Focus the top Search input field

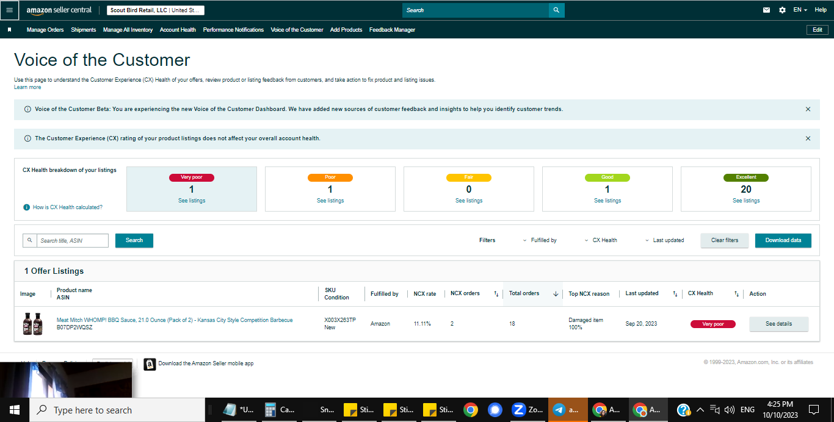click(475, 10)
